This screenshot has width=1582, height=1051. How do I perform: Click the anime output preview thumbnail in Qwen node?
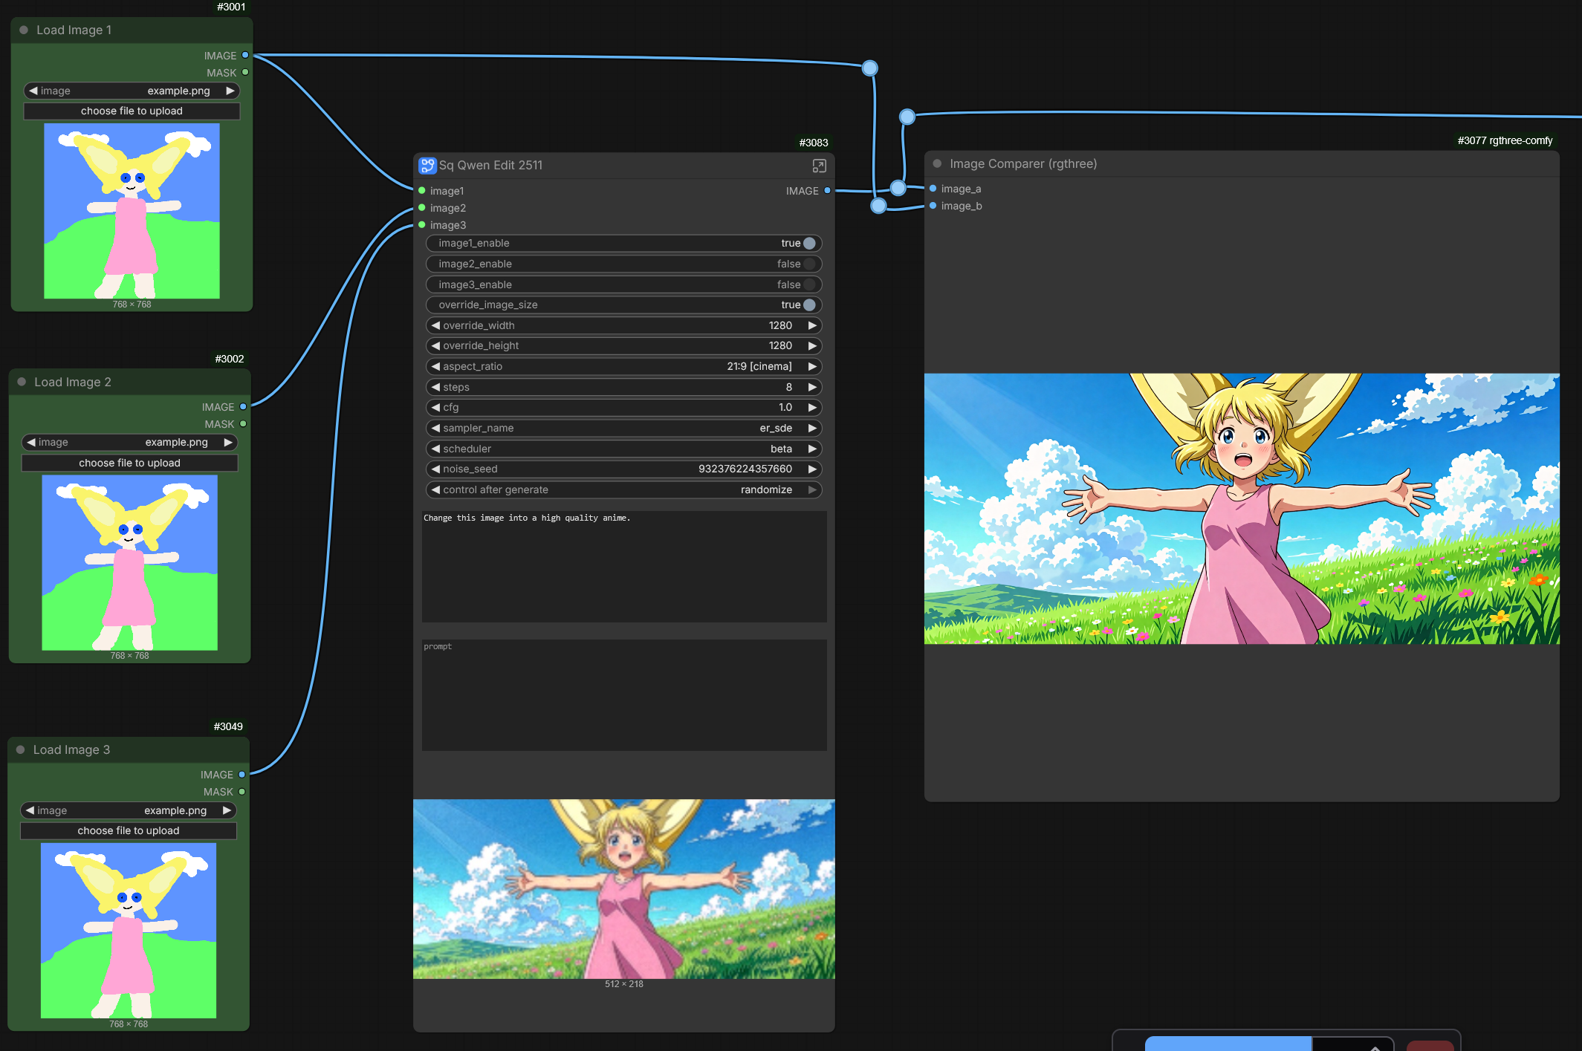pyautogui.click(x=623, y=888)
